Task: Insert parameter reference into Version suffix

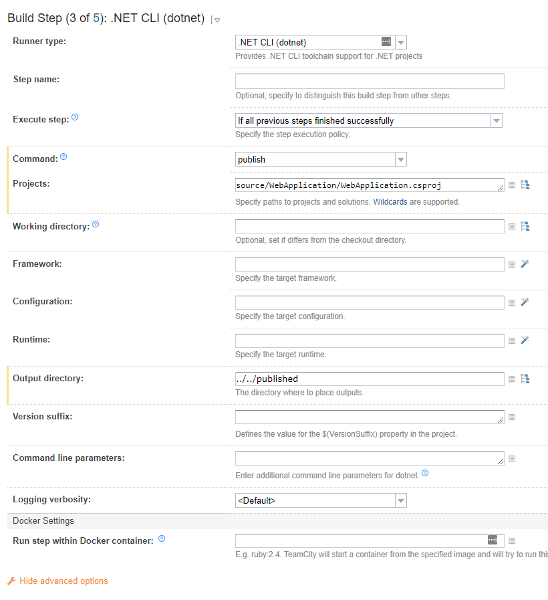Action: 512,417
